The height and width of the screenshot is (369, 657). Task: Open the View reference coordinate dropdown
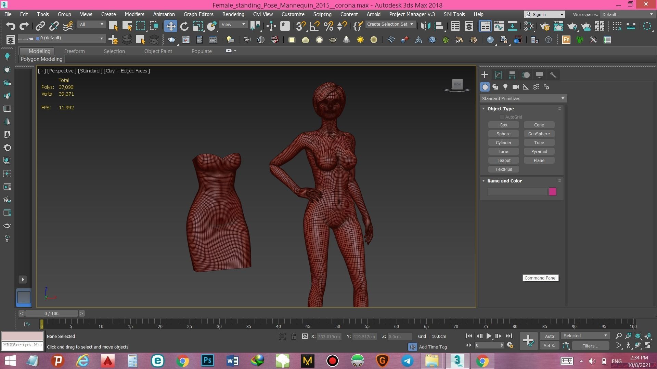click(233, 25)
